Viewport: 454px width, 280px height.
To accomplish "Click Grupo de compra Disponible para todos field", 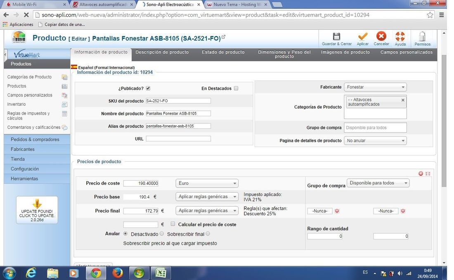I will [x=375, y=128].
